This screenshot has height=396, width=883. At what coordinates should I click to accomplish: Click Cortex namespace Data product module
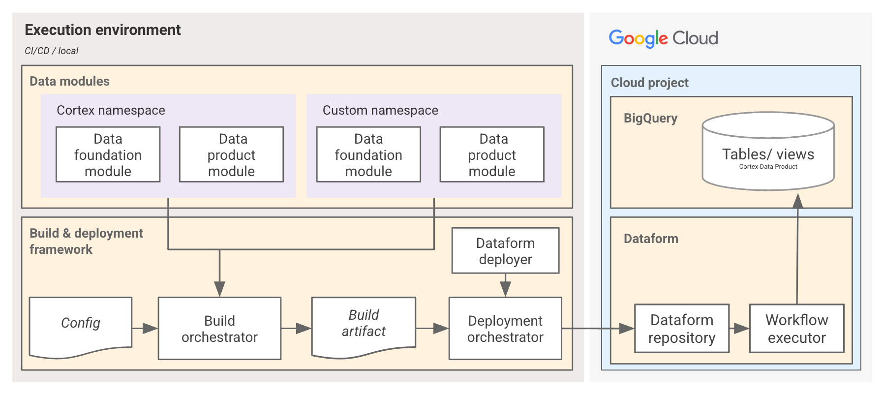[231, 154]
